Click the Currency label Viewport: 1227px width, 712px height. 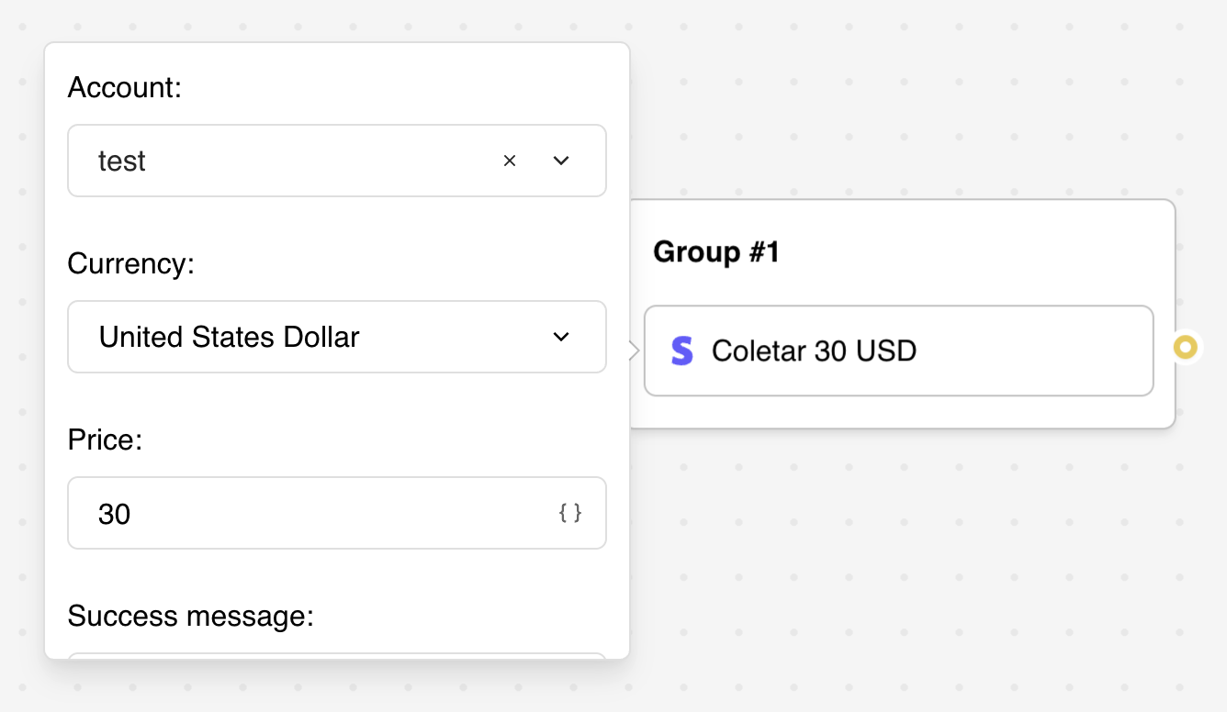pyautogui.click(x=130, y=263)
